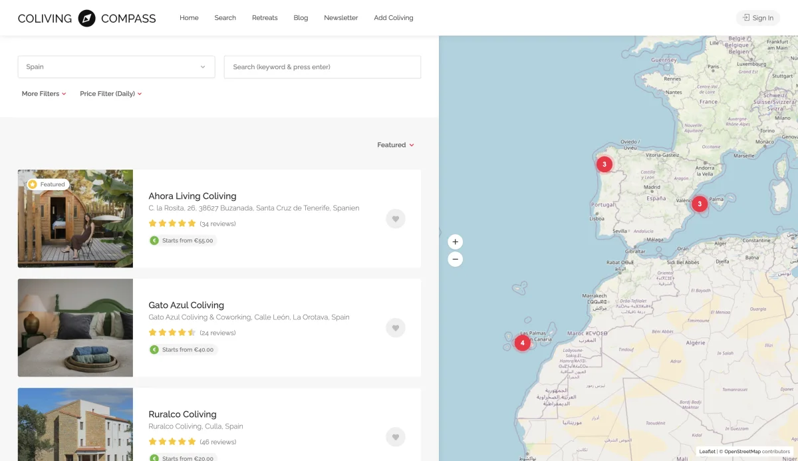Click the Coliving Compass logo icon
Viewport: 798px width, 461px height.
pos(86,18)
